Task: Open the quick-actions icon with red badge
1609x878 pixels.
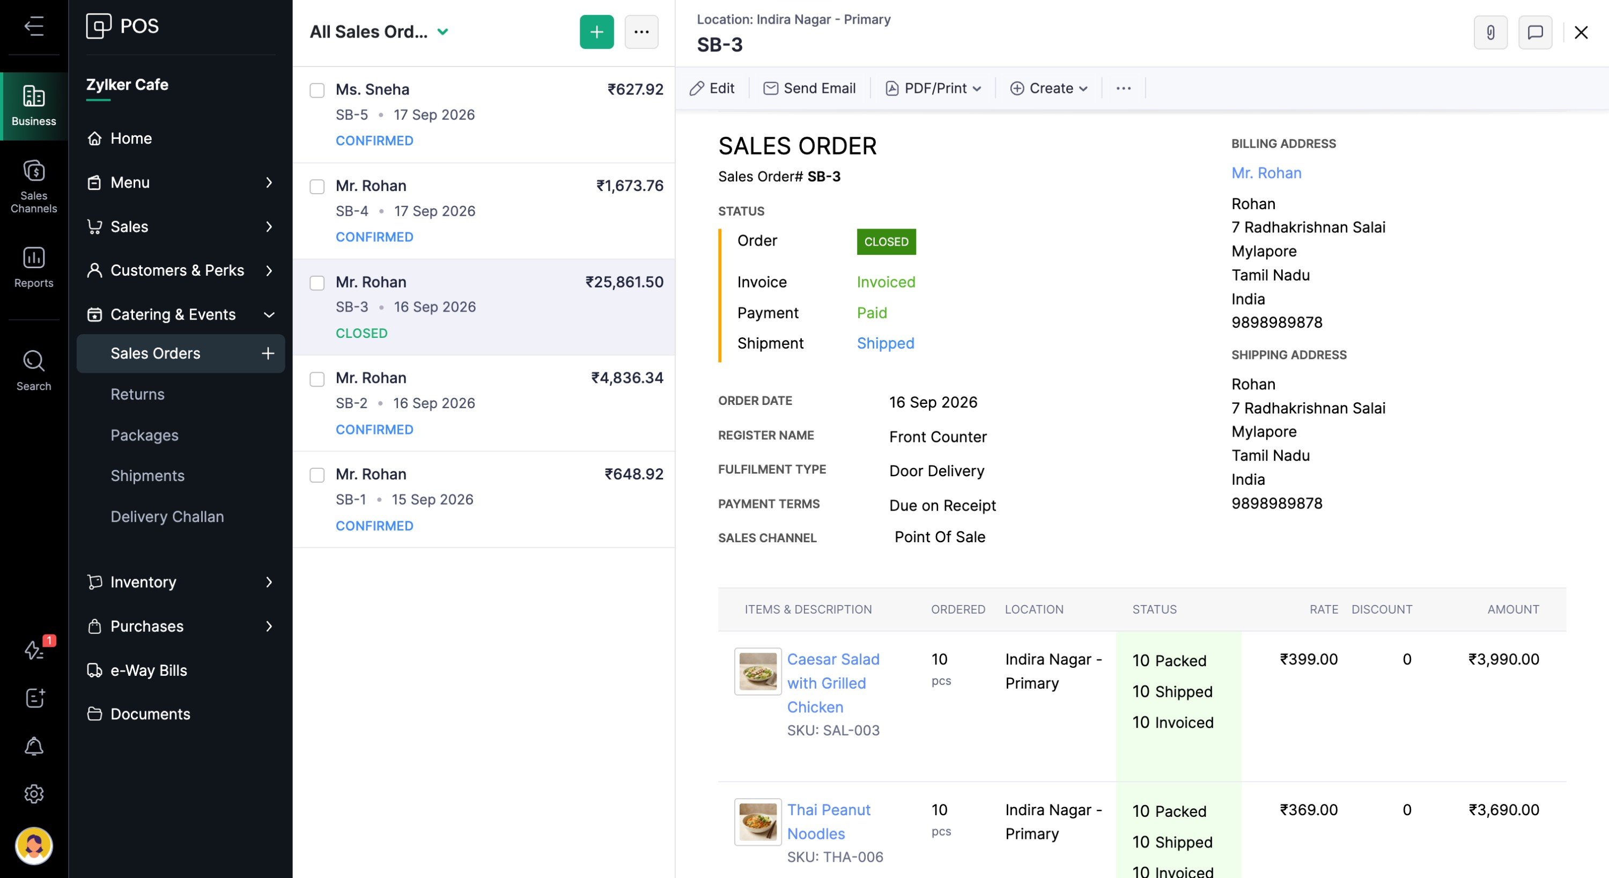Action: click(x=35, y=650)
